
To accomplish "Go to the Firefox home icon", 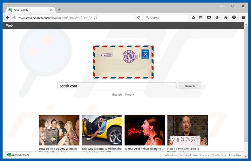I will click(226, 18).
